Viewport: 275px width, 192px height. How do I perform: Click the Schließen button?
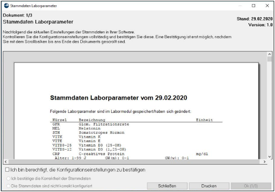tap(167, 186)
